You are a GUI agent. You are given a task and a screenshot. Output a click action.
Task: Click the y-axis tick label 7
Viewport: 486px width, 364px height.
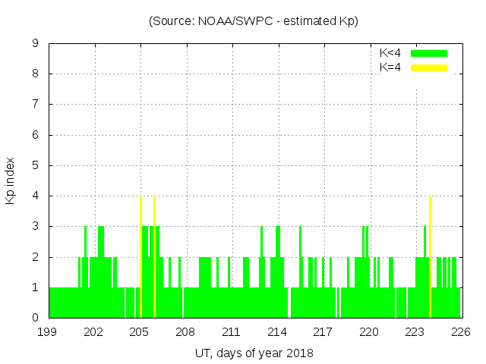tap(35, 104)
